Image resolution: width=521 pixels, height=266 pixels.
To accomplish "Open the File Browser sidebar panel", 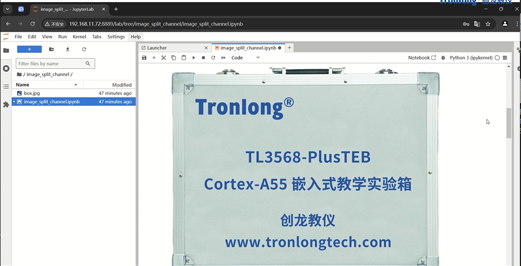I will pos(6,51).
